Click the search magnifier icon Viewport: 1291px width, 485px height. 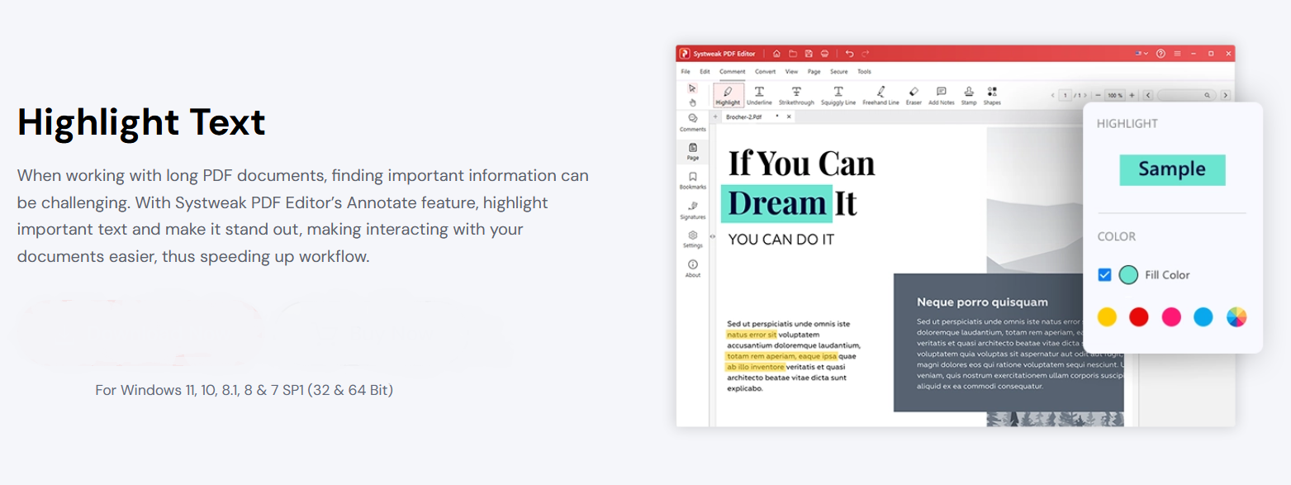pos(1208,95)
